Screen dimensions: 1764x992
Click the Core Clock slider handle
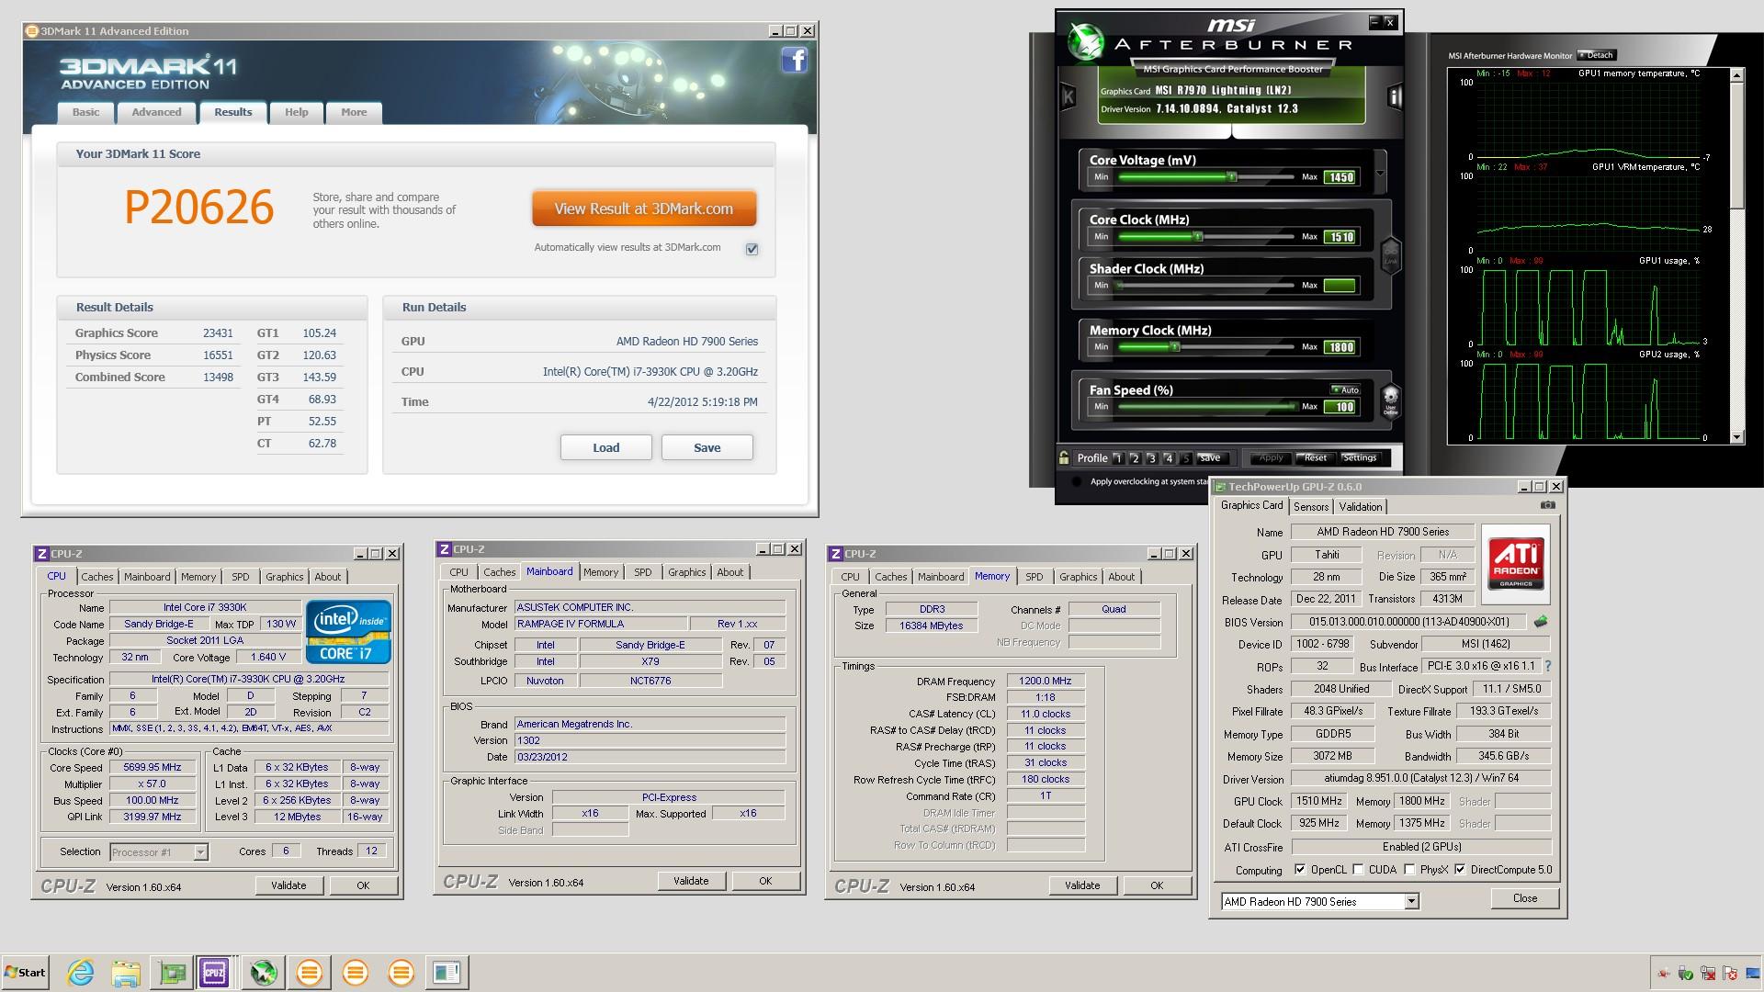(1197, 236)
